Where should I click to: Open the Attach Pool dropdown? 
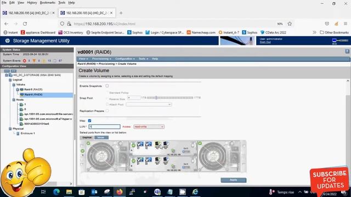pyautogui.click(x=149, y=105)
